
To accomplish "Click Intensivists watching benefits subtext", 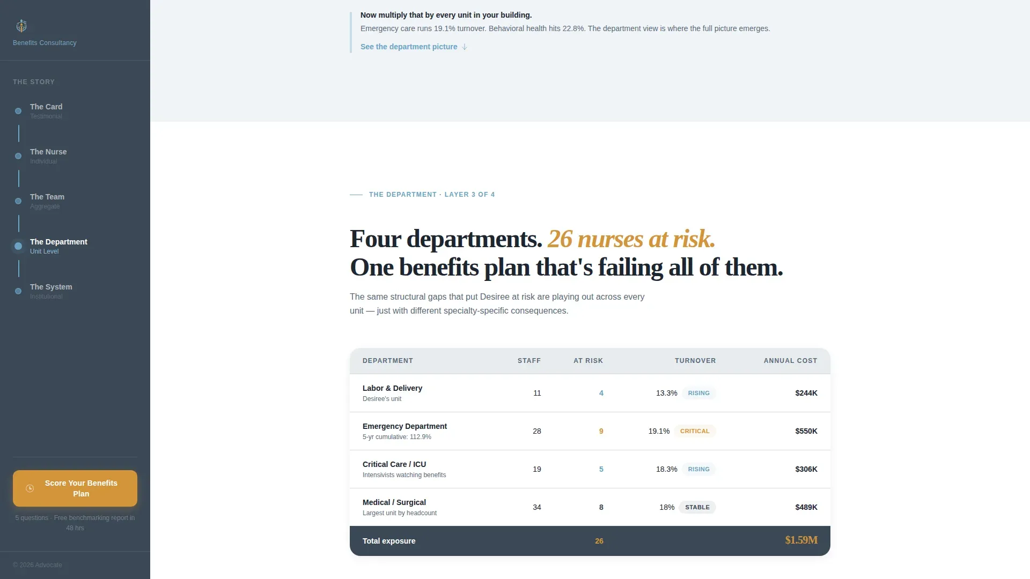I will pyautogui.click(x=404, y=475).
